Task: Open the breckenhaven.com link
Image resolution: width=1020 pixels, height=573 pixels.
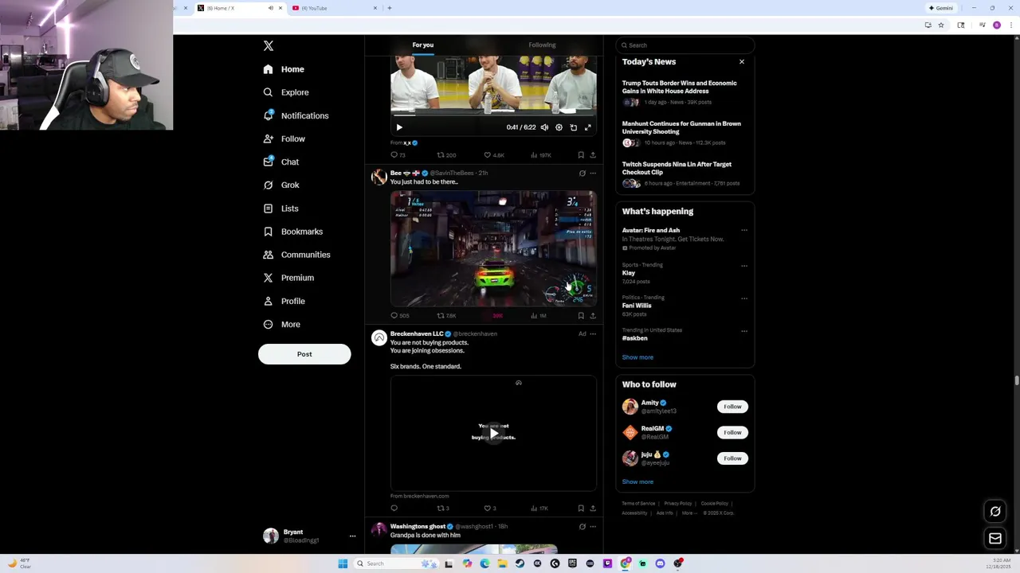Action: (x=419, y=496)
